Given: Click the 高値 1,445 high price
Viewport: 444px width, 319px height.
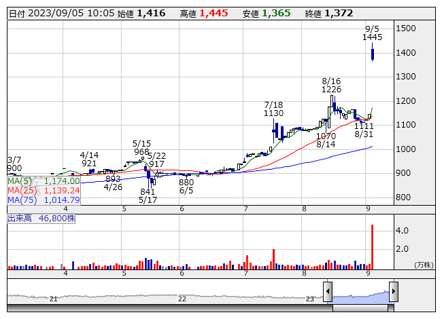Looking at the screenshot, I should (x=204, y=14).
